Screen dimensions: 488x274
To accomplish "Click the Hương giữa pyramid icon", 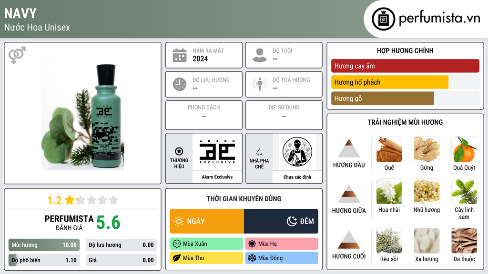I will click(x=349, y=194).
